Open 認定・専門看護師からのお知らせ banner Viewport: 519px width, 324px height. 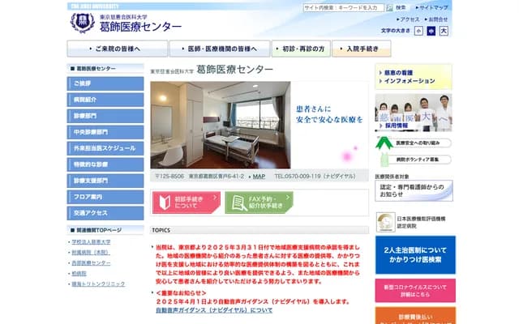414,191
